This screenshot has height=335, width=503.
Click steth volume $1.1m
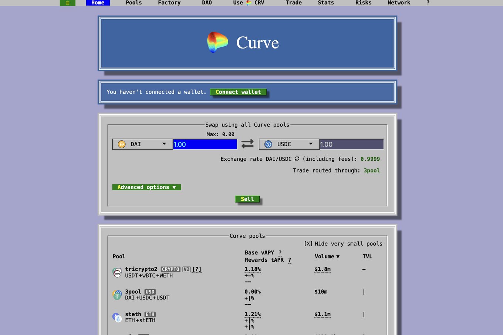(x=323, y=314)
